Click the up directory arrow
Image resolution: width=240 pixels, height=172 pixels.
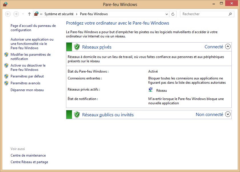[x=29, y=14]
